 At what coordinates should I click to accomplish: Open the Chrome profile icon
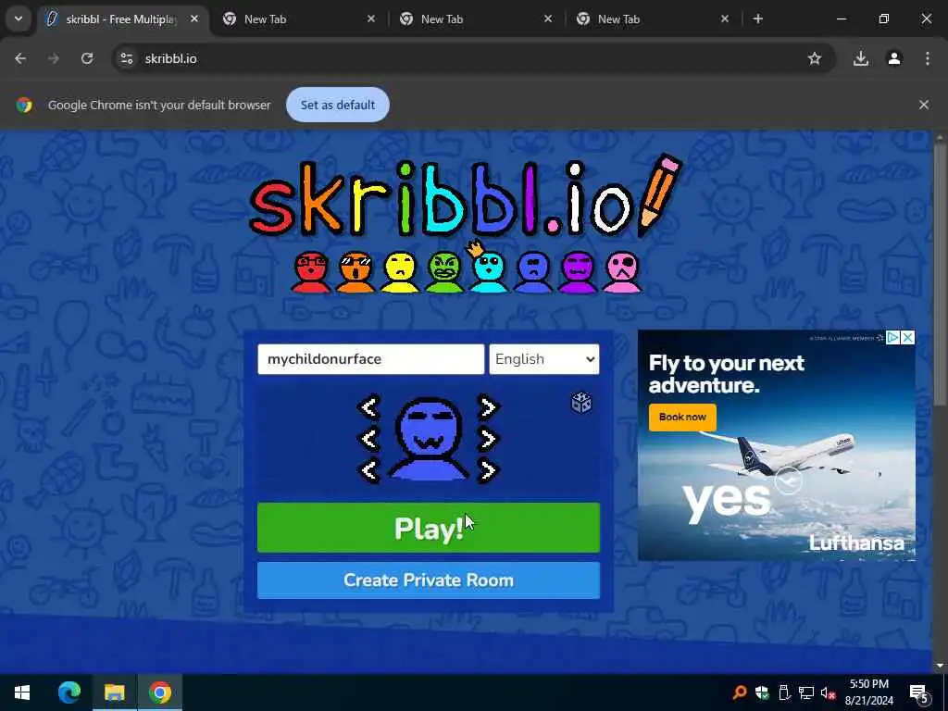click(894, 58)
